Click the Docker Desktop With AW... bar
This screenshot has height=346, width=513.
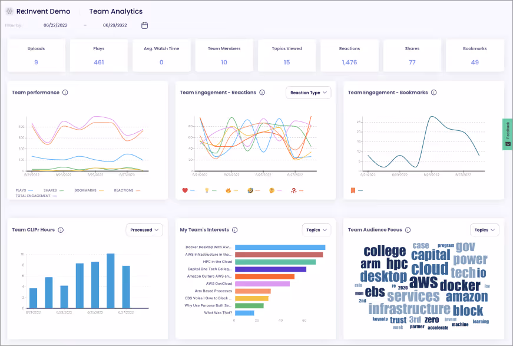(x=280, y=247)
